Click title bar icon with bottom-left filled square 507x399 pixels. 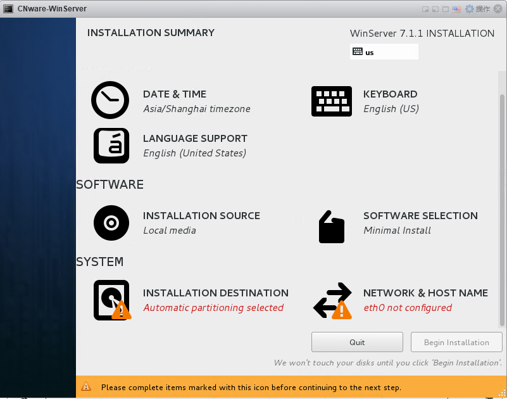click(x=435, y=9)
